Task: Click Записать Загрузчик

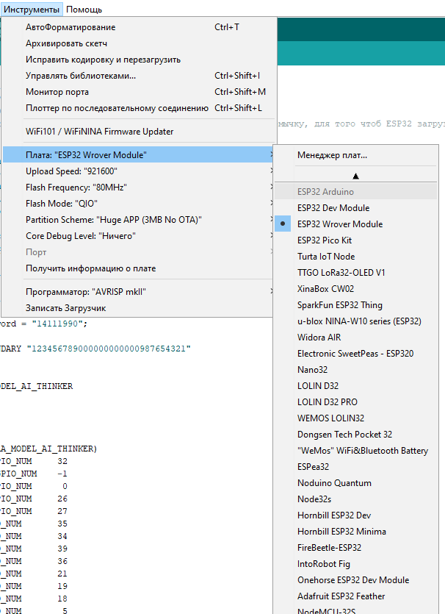Action: [139, 308]
